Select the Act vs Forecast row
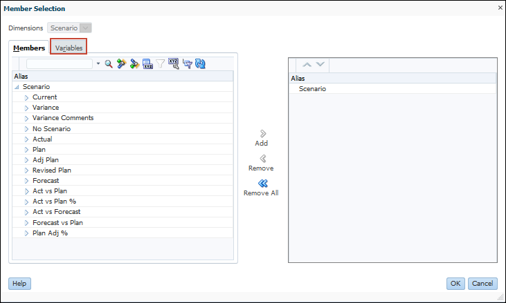 pos(123,212)
